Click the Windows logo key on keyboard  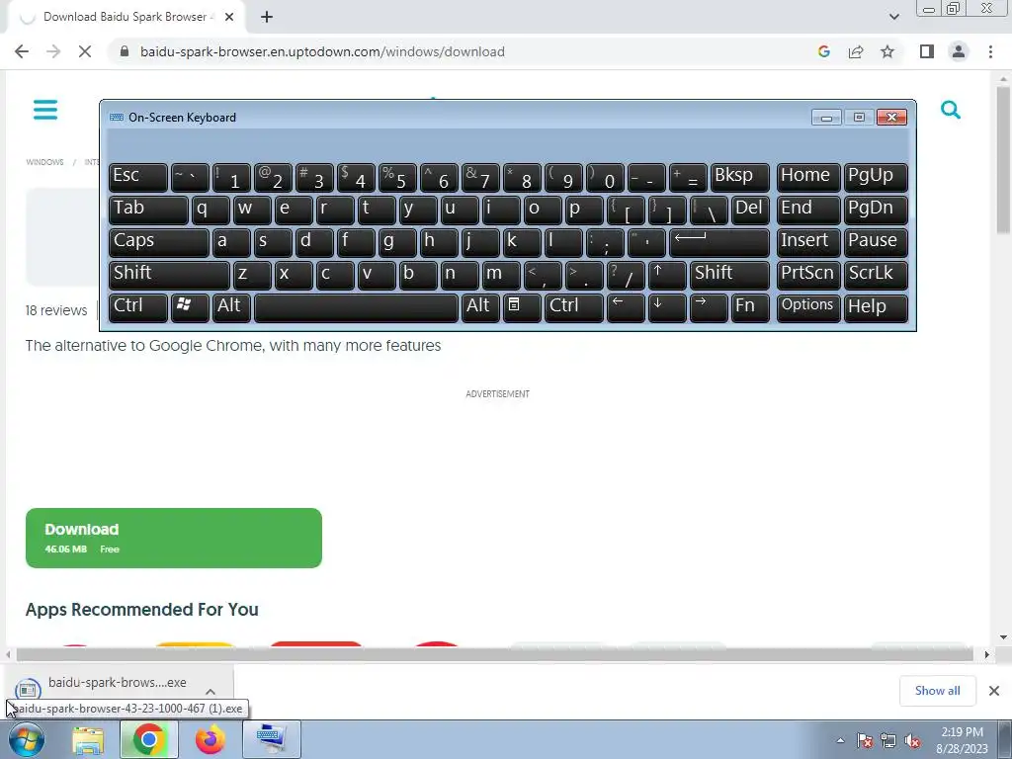point(190,307)
